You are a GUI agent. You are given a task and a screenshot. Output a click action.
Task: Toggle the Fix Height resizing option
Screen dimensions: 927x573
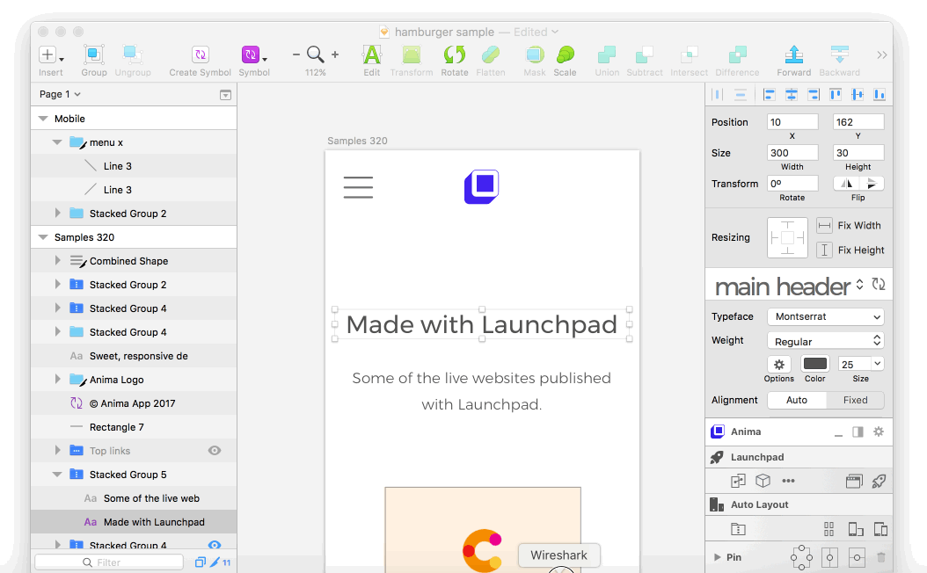pyautogui.click(x=824, y=250)
